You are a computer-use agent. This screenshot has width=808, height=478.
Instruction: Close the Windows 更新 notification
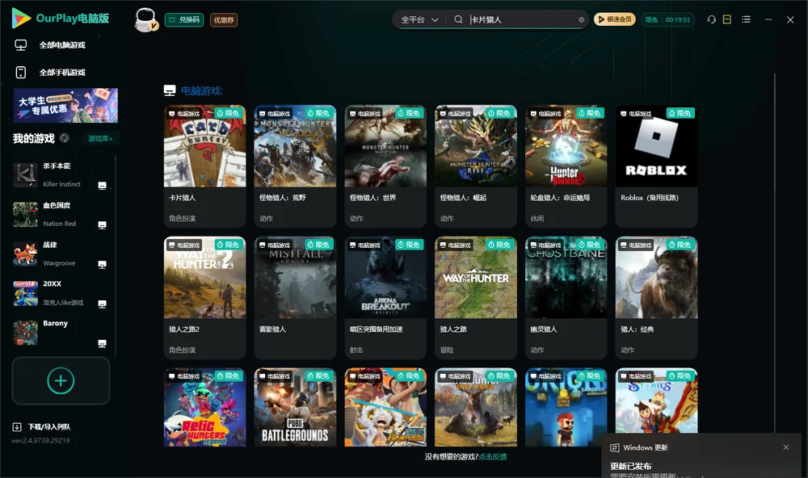pos(786,447)
